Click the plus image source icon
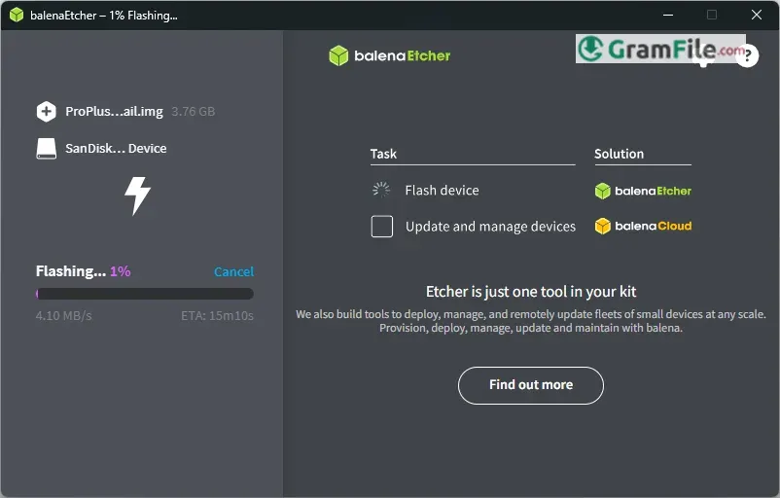780x498 pixels. pyautogui.click(x=47, y=112)
